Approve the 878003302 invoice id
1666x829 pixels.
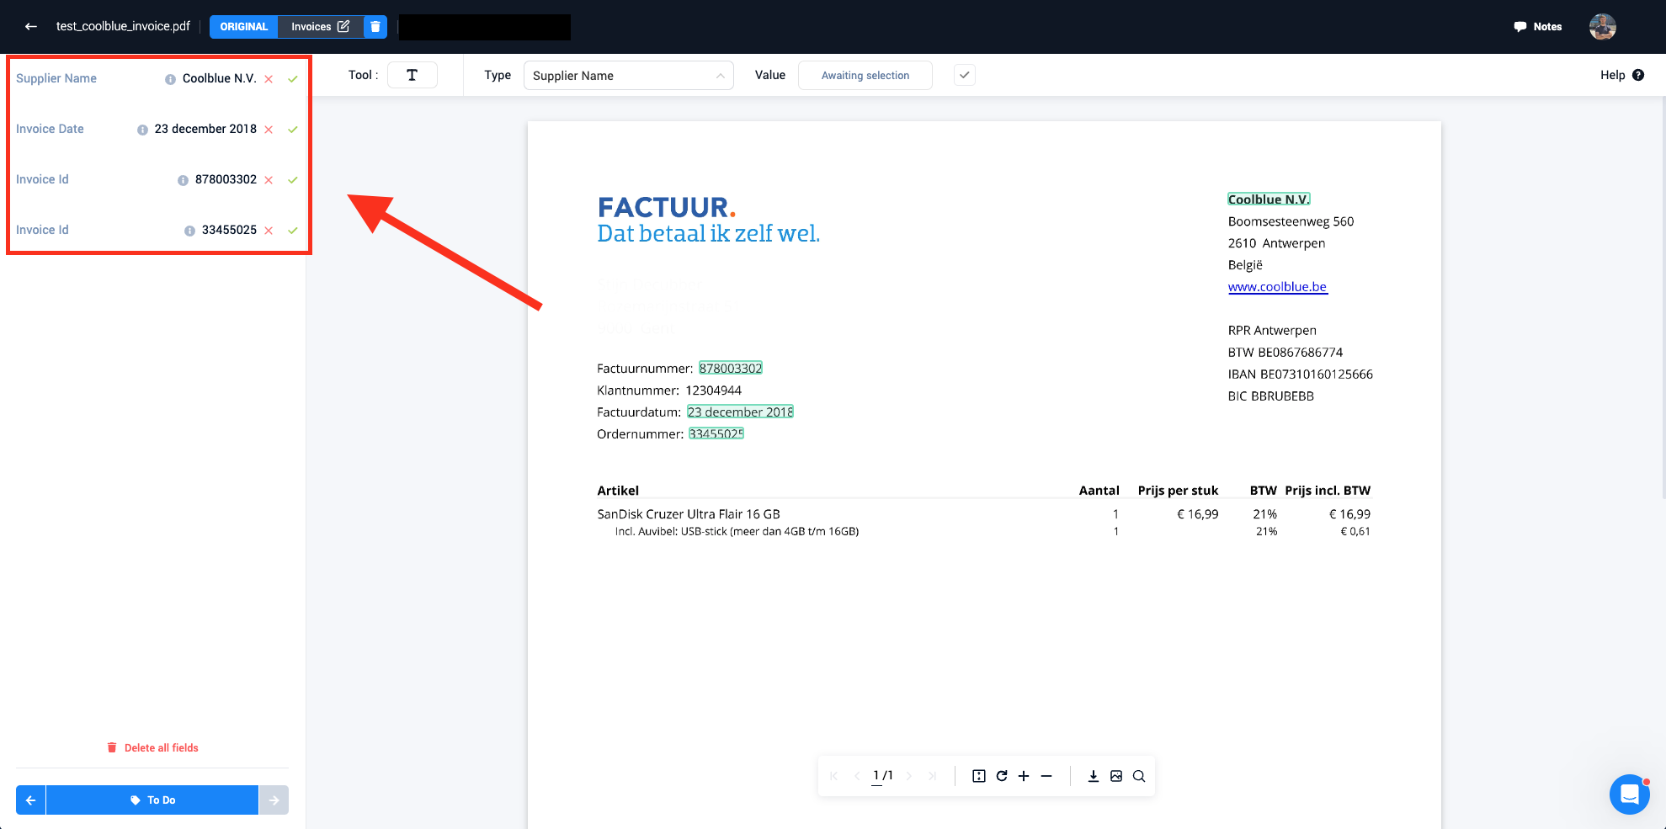293,180
